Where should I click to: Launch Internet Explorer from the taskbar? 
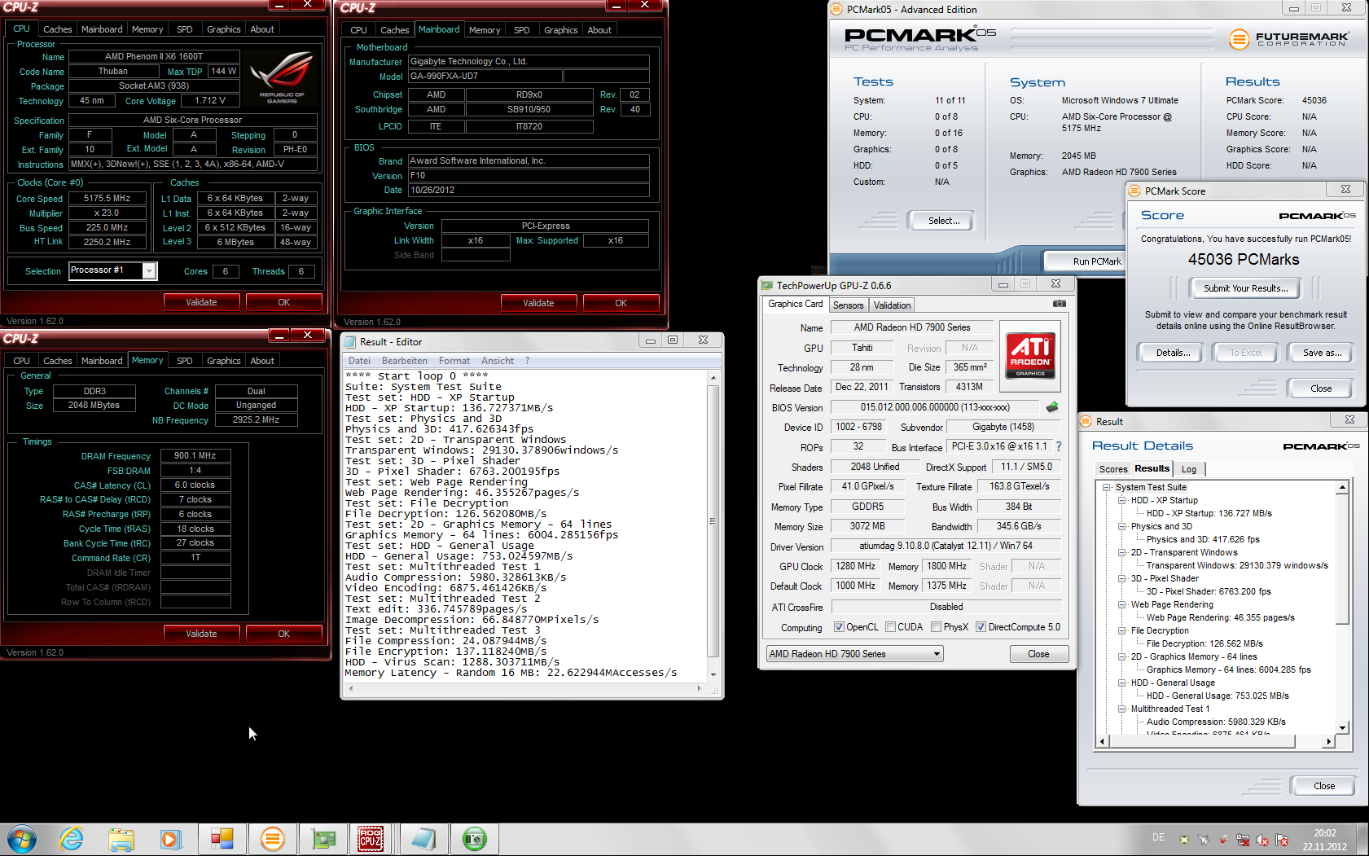[x=72, y=839]
